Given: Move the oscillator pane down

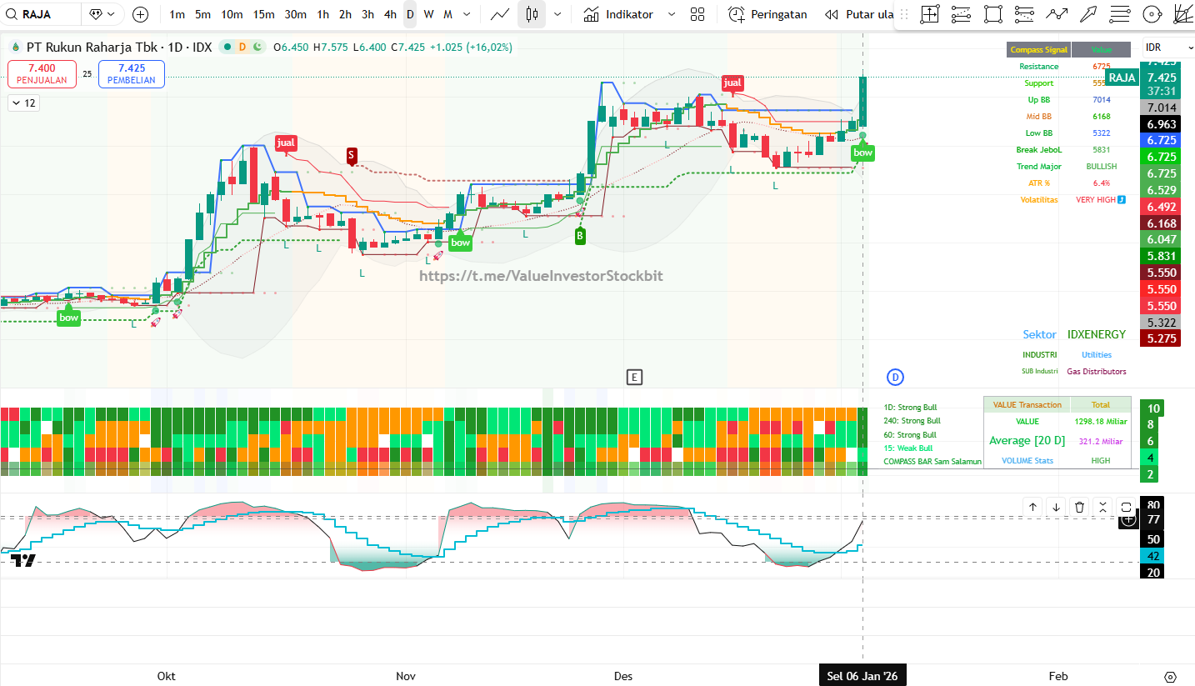Looking at the screenshot, I should [x=1056, y=507].
